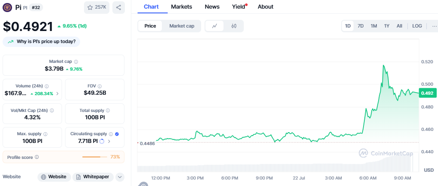
Task: Expand Circulating supply details chevron
Action: coord(109,141)
